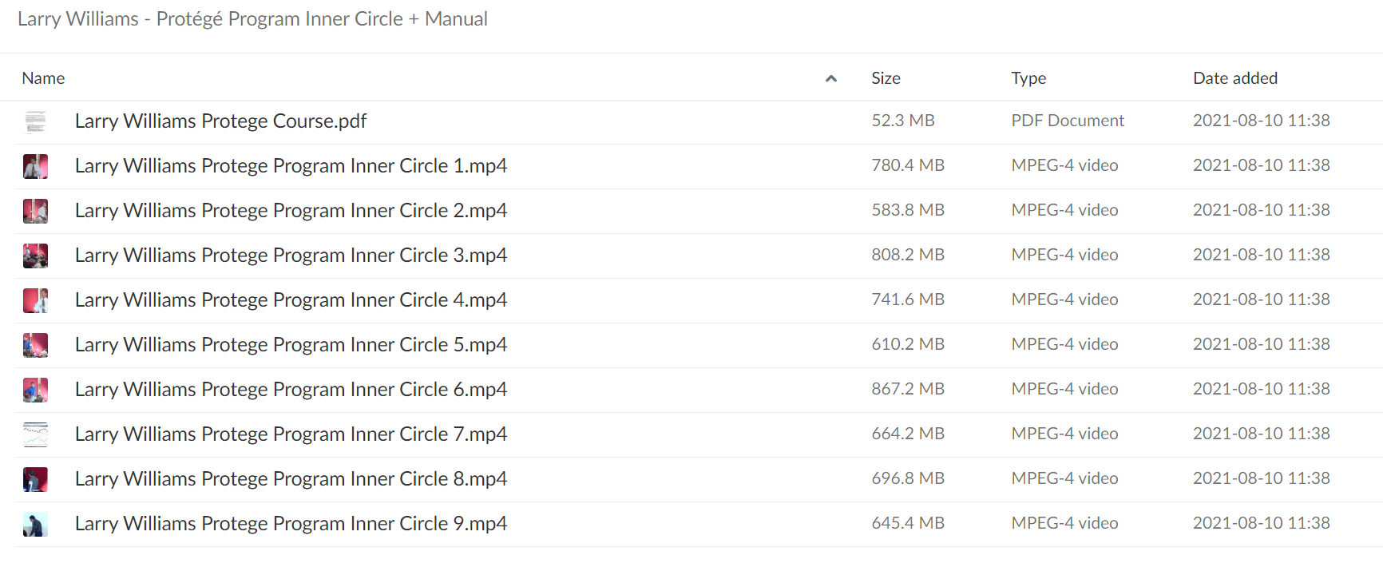This screenshot has width=1383, height=575.
Task: Click the folder title Larry Williams Protégé Program
Action: (x=252, y=19)
